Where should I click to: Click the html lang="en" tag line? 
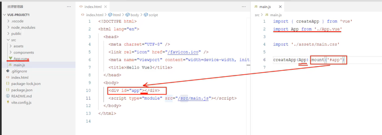pyautogui.click(x=119, y=29)
